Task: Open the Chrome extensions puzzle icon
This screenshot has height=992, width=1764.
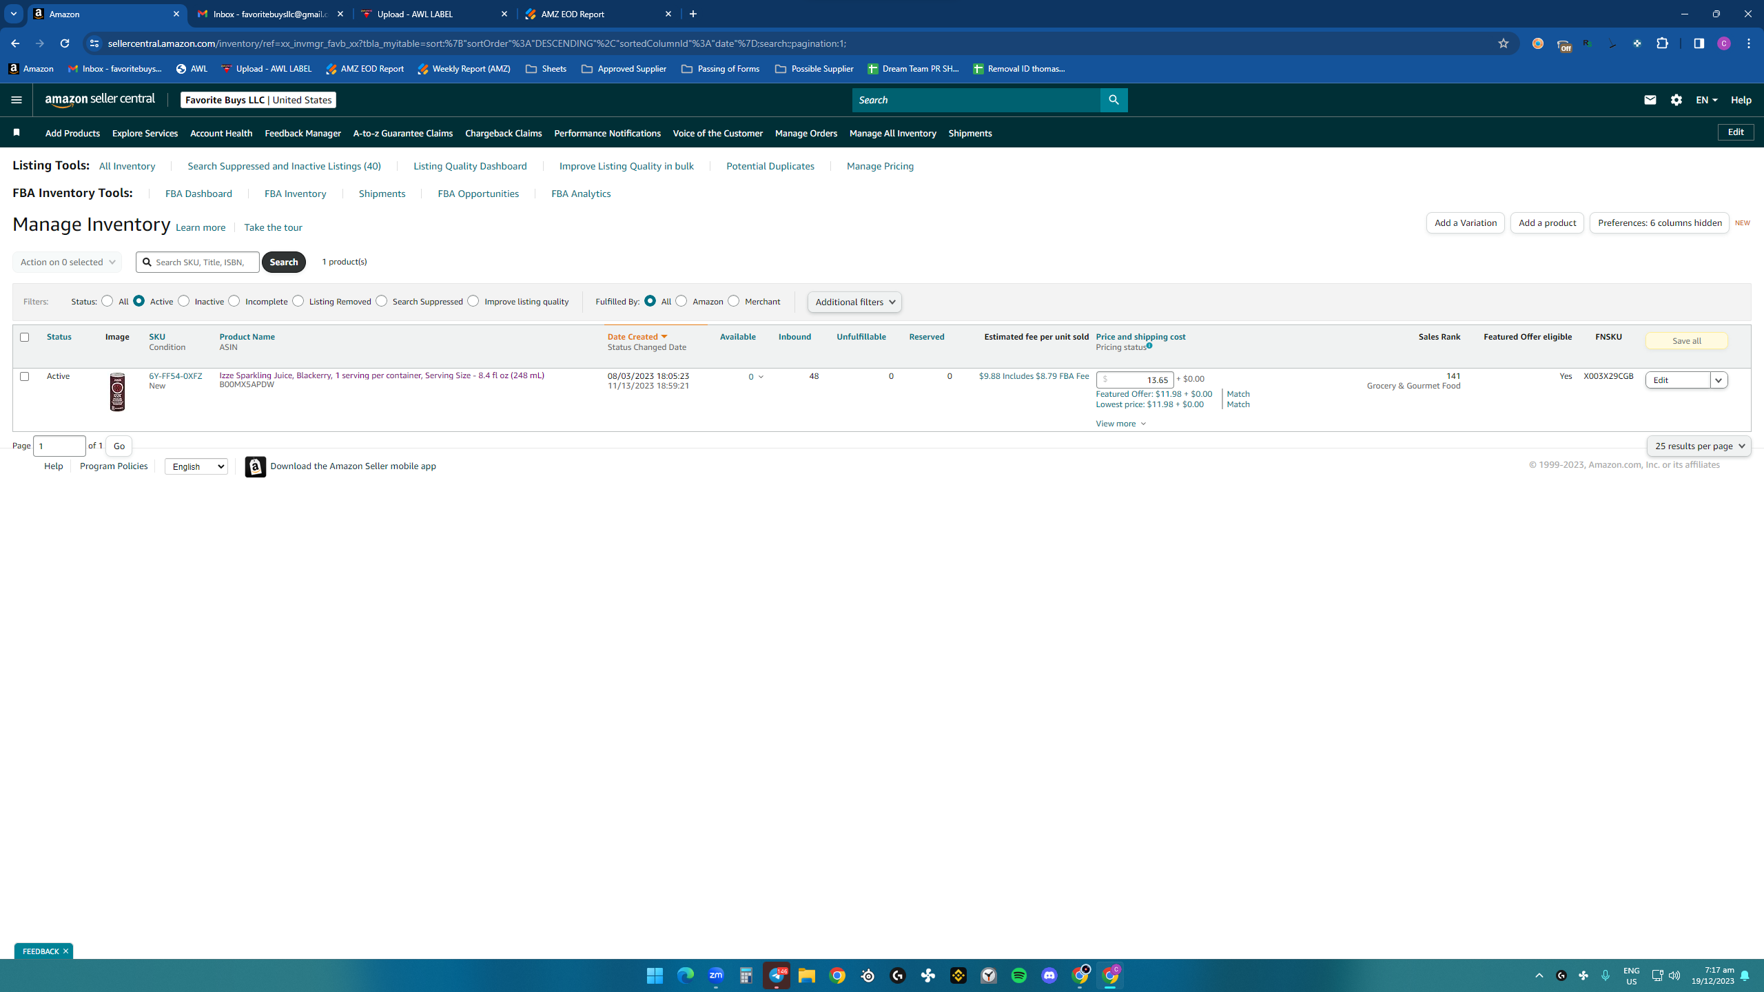Action: click(1663, 43)
